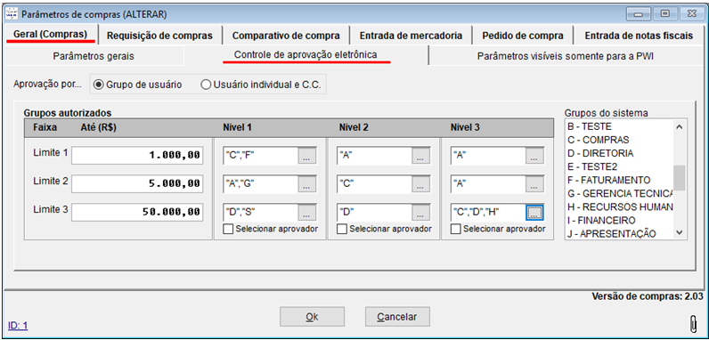709x340 pixels.
Task: Open group picker for Limite 1 Nivel 1
Action: pyautogui.click(x=307, y=156)
